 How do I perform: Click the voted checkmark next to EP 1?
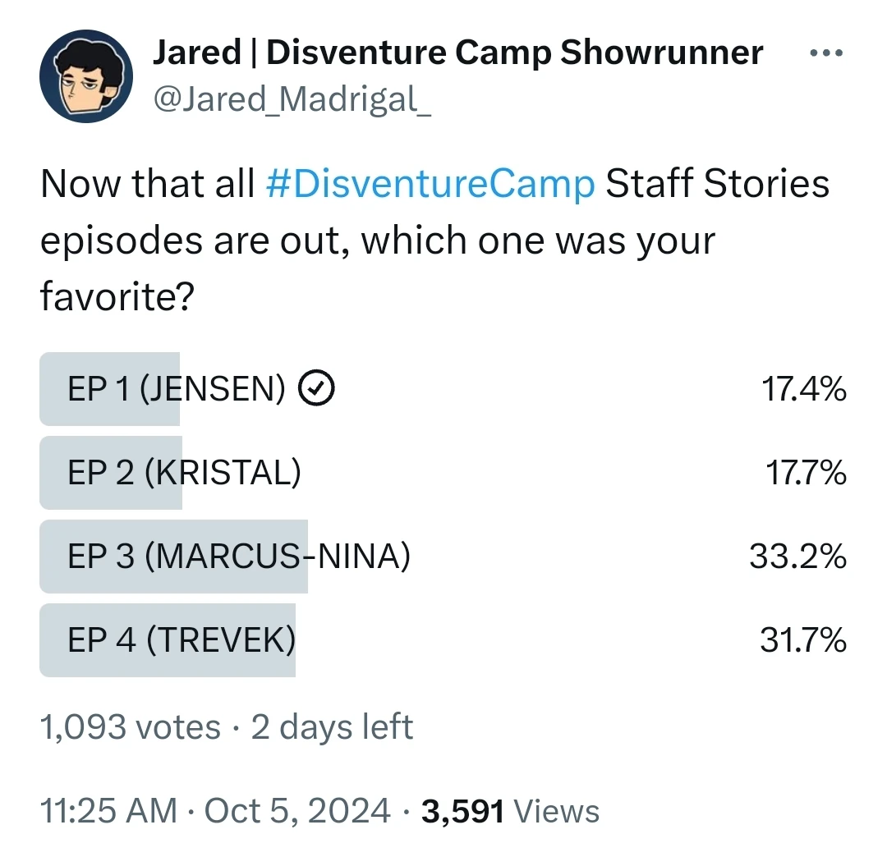(316, 387)
